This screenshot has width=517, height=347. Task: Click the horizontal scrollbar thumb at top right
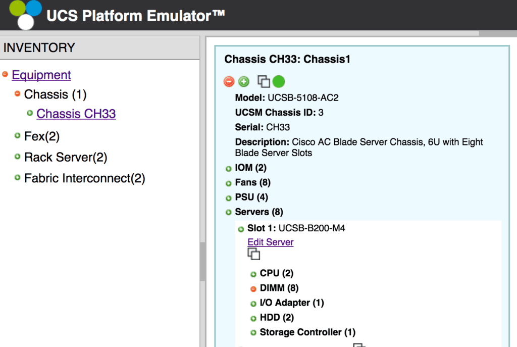pyautogui.click(x=498, y=34)
